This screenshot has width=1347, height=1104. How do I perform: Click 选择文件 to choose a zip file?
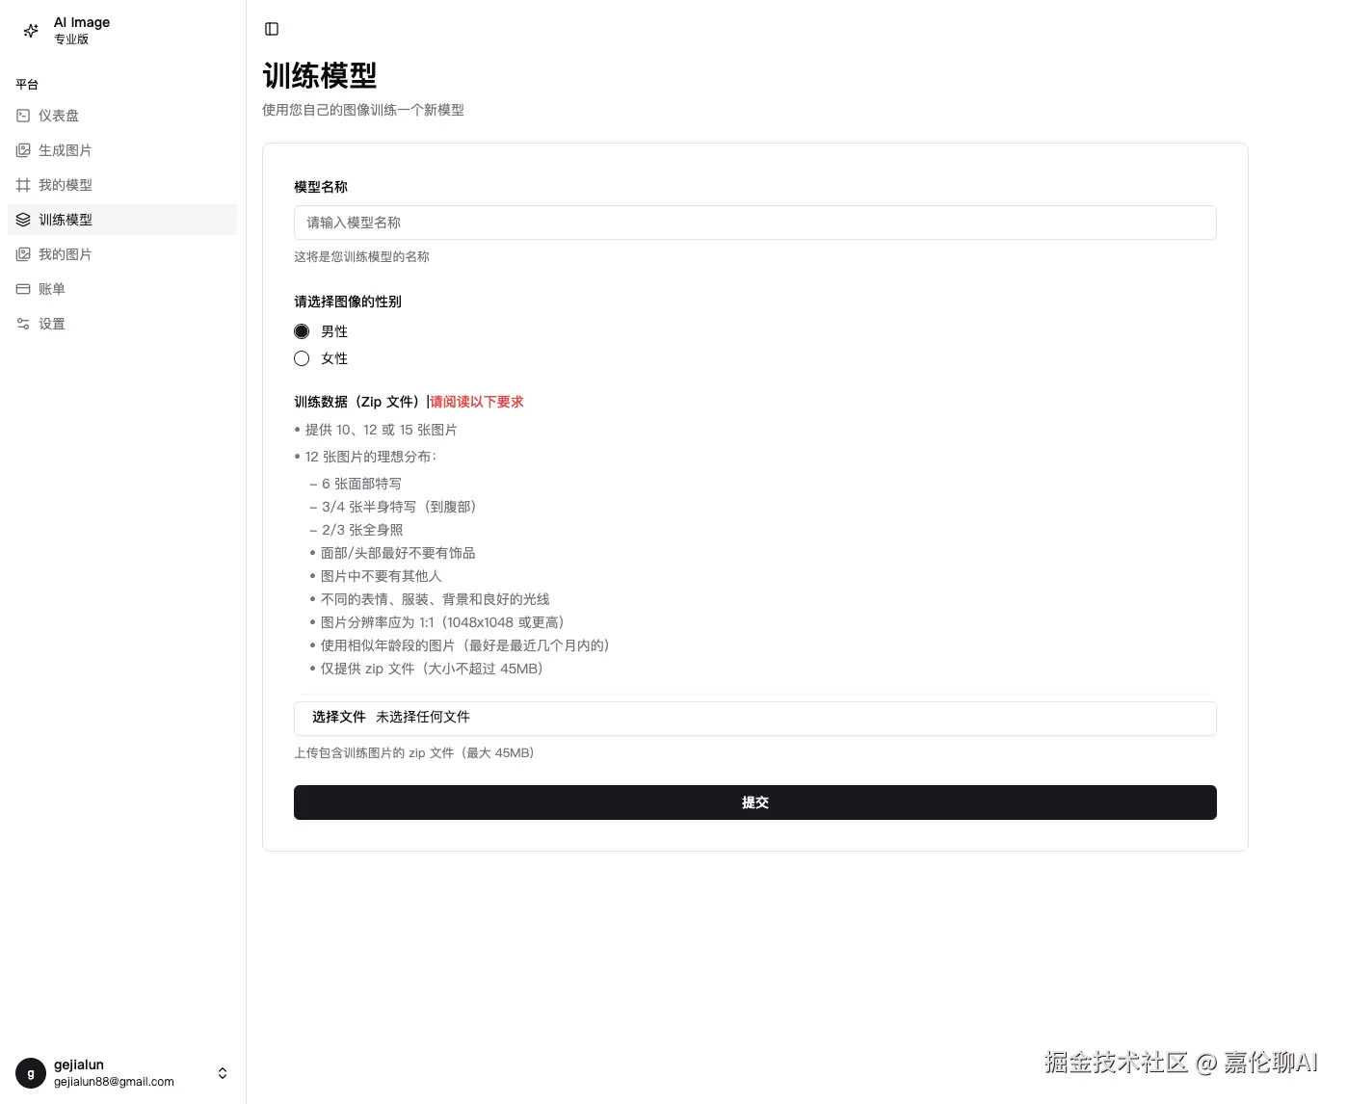tap(338, 718)
